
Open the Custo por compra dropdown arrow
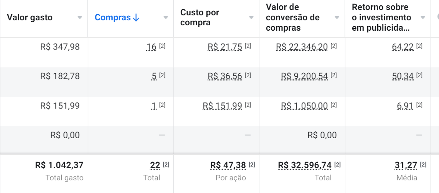coord(251,18)
